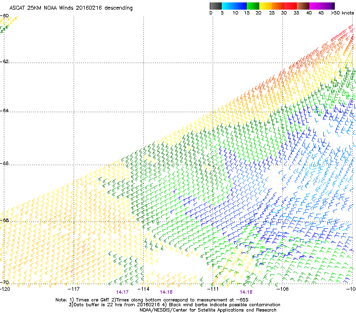Click the orange 25–30 knots legend swatch
The height and width of the screenshot is (313, 356).
[278, 6]
